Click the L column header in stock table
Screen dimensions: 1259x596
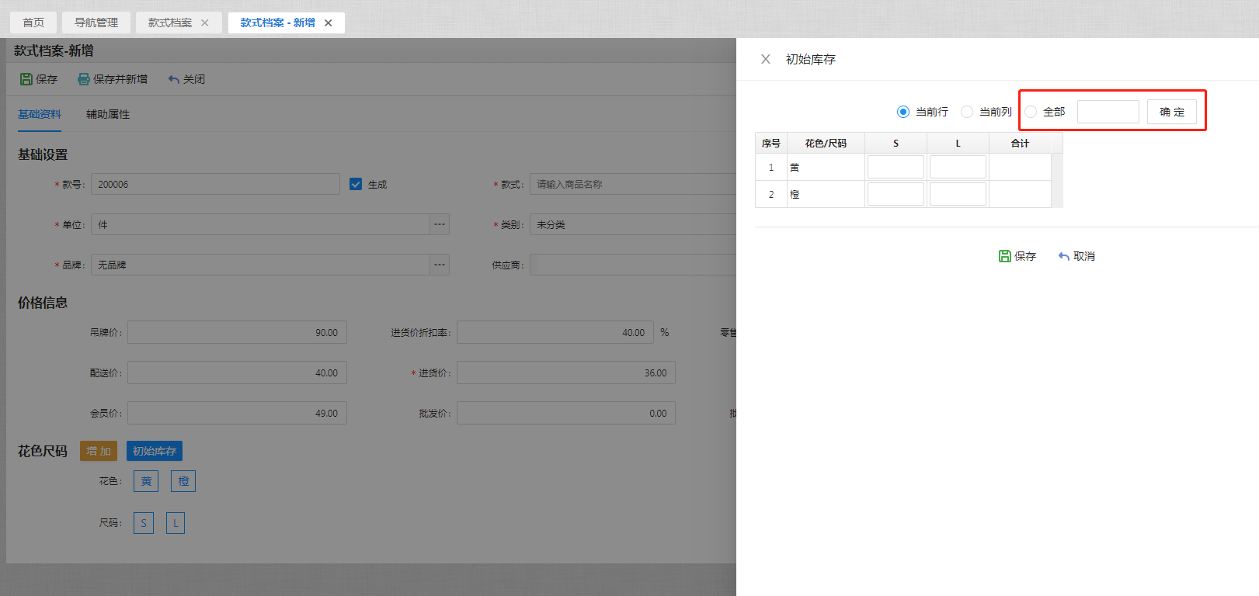tap(958, 143)
